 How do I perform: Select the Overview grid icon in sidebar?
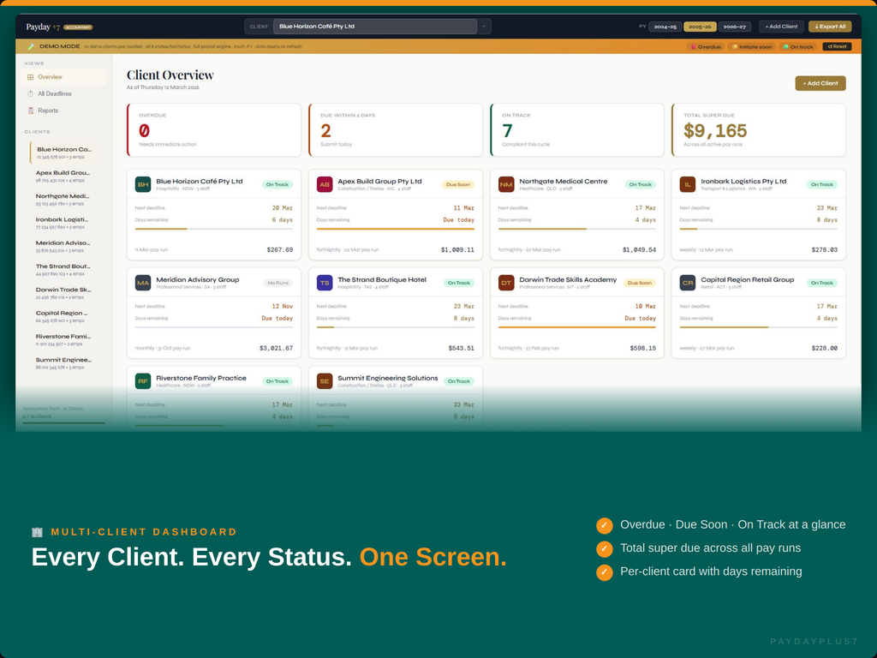tap(32, 76)
